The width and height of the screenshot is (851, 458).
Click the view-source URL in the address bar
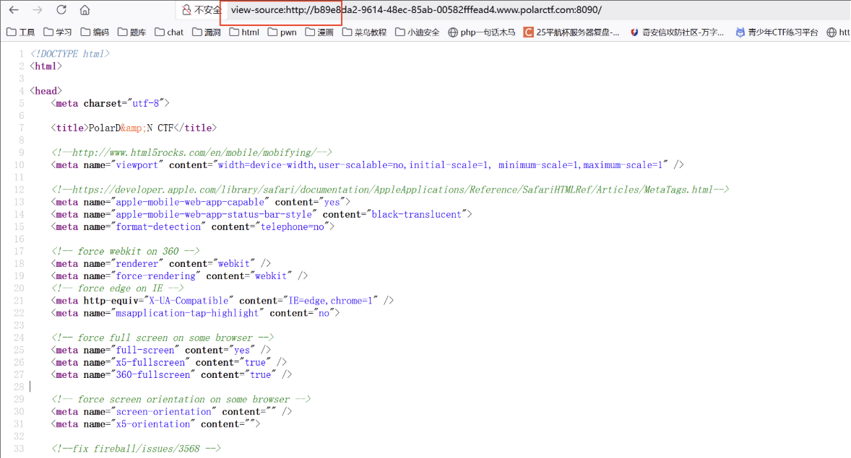(415, 10)
